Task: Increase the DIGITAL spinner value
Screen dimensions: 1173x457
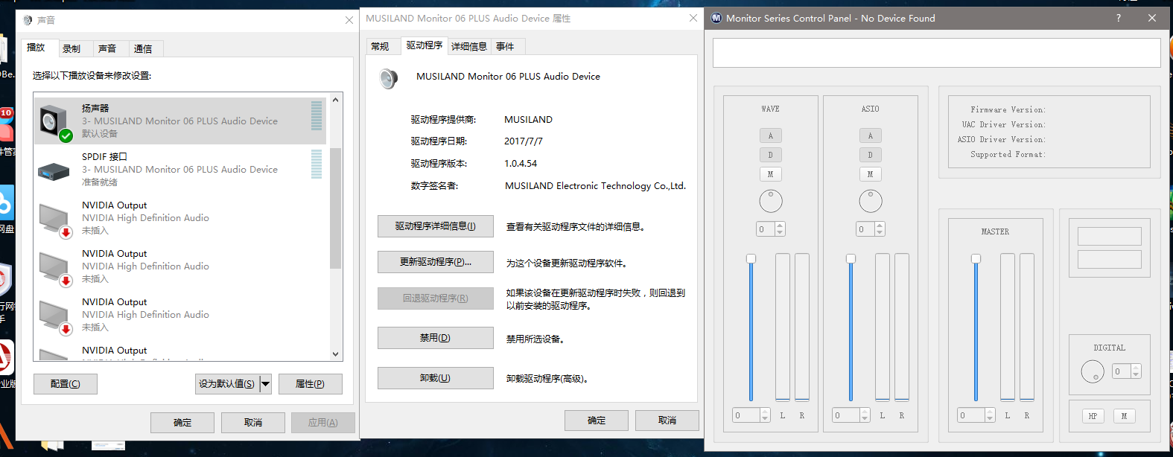Action: tap(1136, 368)
